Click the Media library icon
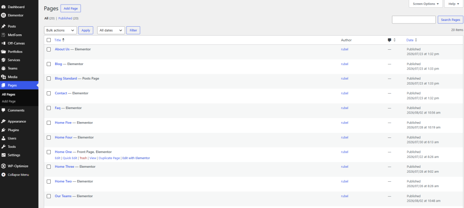464x208 pixels. (4, 77)
